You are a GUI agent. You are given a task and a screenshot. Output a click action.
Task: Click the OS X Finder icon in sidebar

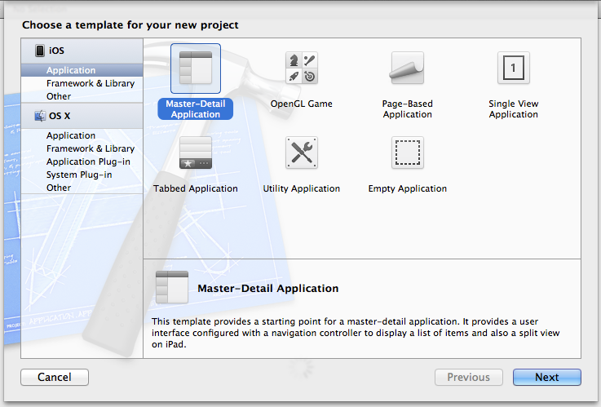click(40, 116)
